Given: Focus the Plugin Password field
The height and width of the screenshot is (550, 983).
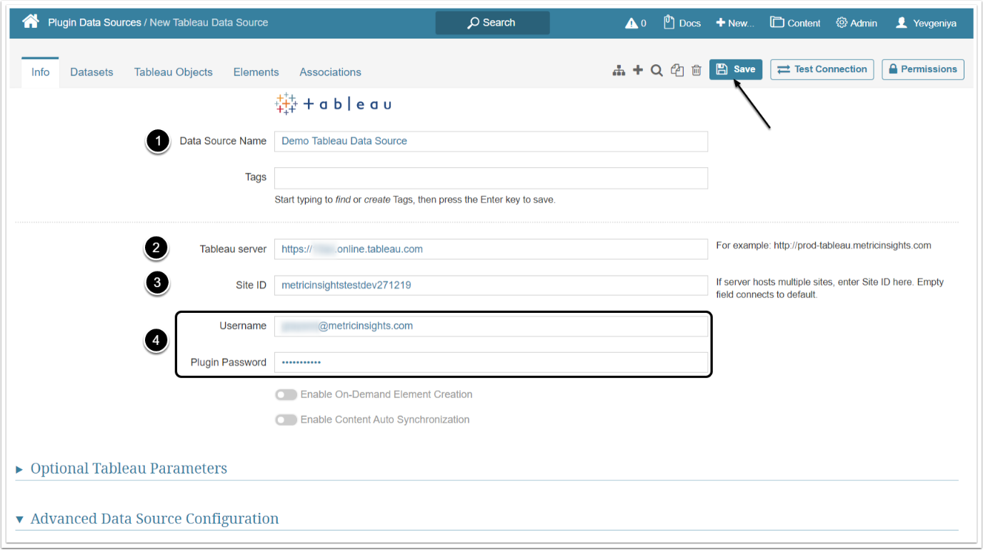Looking at the screenshot, I should pos(491,363).
